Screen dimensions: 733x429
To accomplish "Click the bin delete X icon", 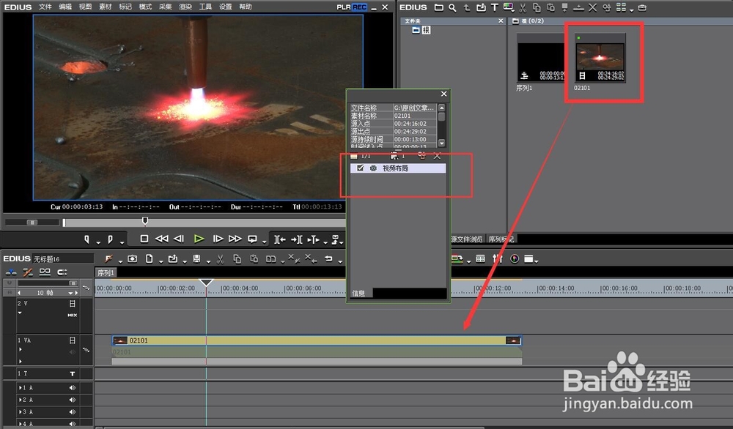I will pos(593,7).
